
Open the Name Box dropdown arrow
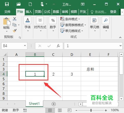pos(25,46)
